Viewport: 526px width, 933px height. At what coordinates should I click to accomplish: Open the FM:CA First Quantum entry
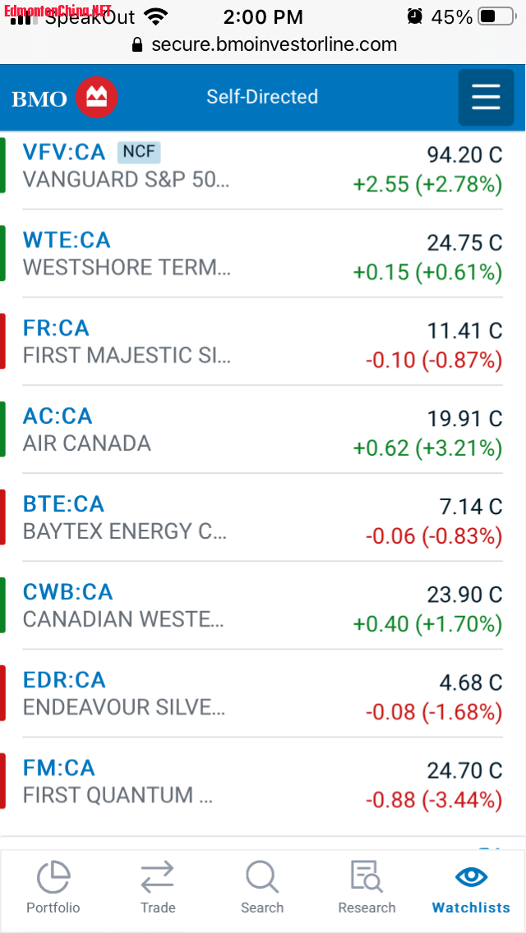[x=59, y=768]
